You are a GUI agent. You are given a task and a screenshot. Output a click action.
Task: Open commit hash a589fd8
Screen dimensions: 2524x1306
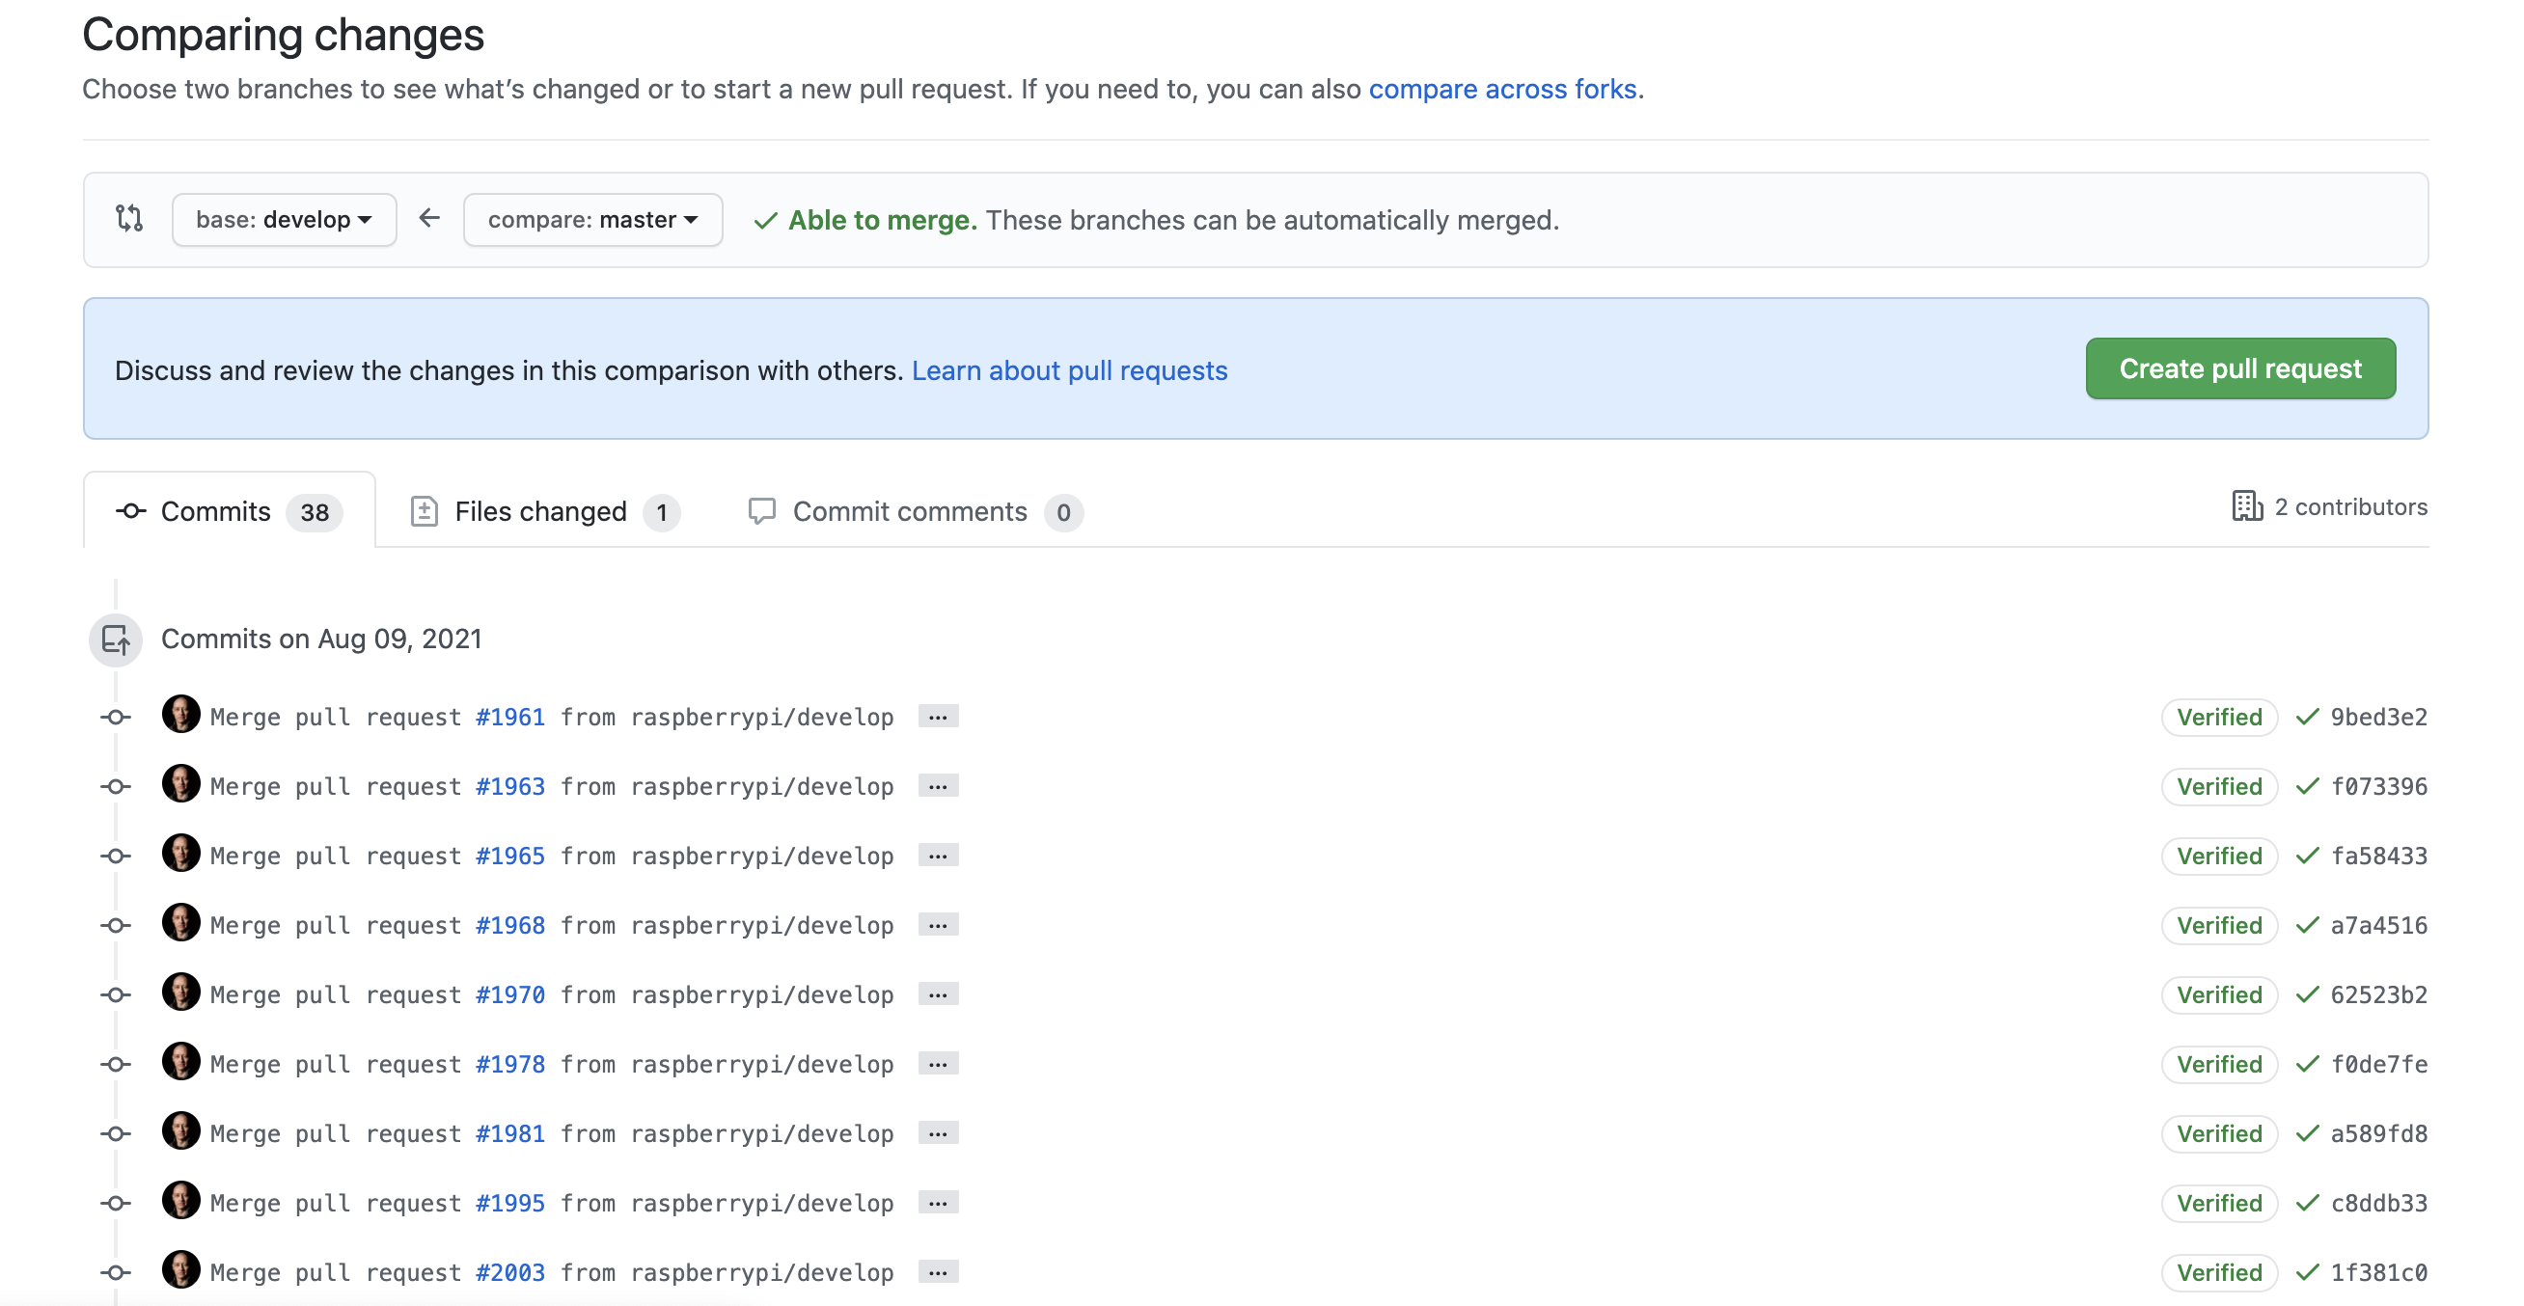pyautogui.click(x=2378, y=1134)
